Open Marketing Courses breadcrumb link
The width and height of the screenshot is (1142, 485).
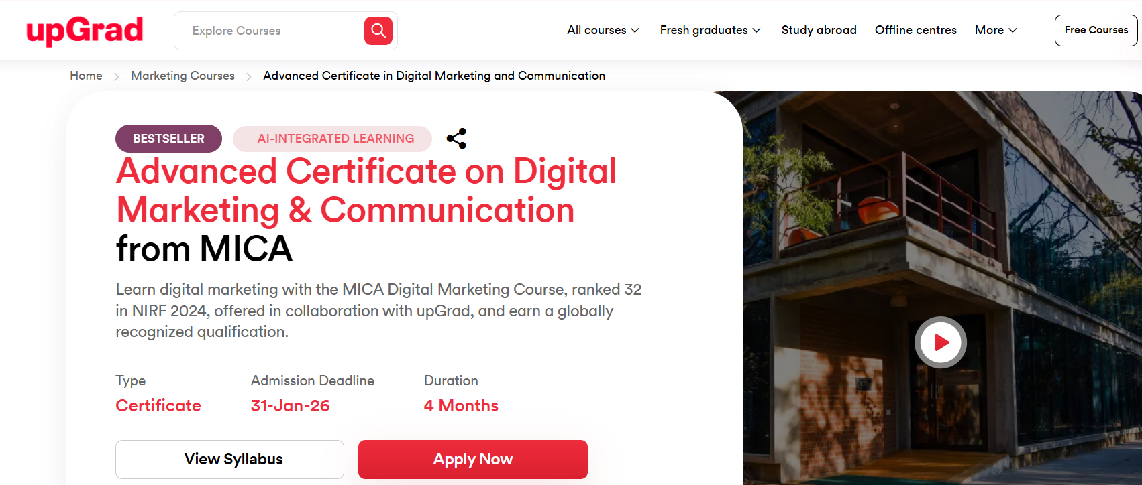coord(183,76)
